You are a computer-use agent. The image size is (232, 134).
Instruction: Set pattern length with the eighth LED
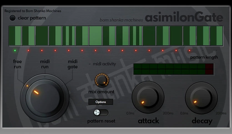(109, 50)
